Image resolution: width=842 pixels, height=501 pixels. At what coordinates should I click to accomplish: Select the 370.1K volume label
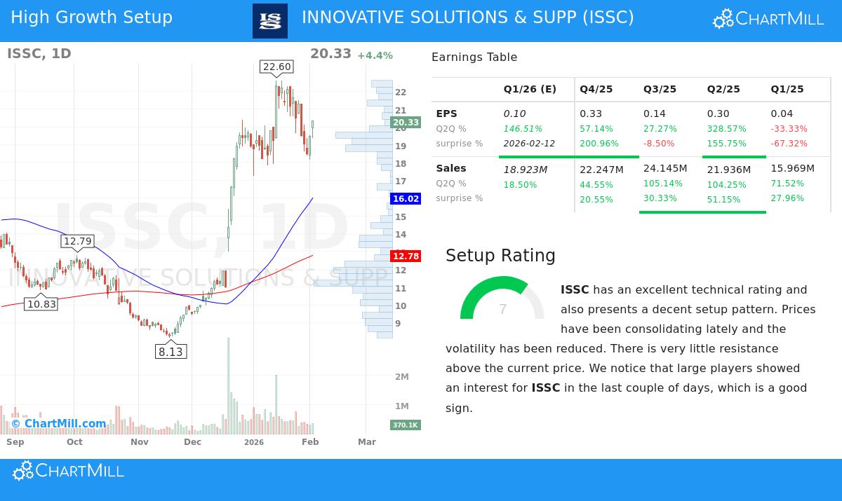click(406, 425)
